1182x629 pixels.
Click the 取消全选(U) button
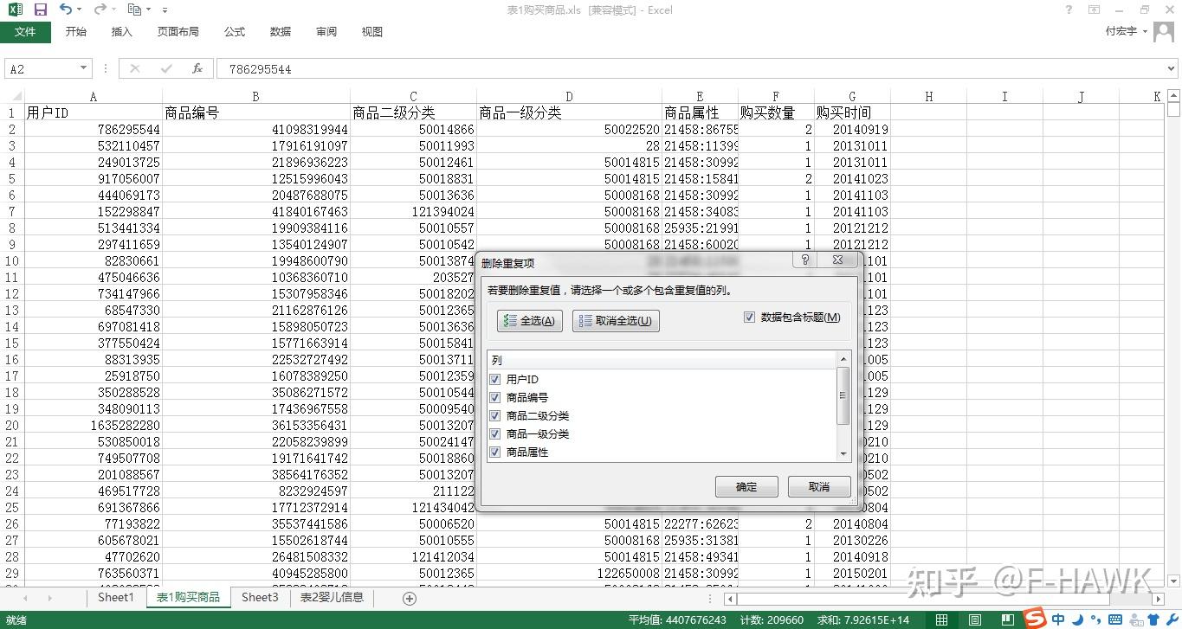pos(616,321)
